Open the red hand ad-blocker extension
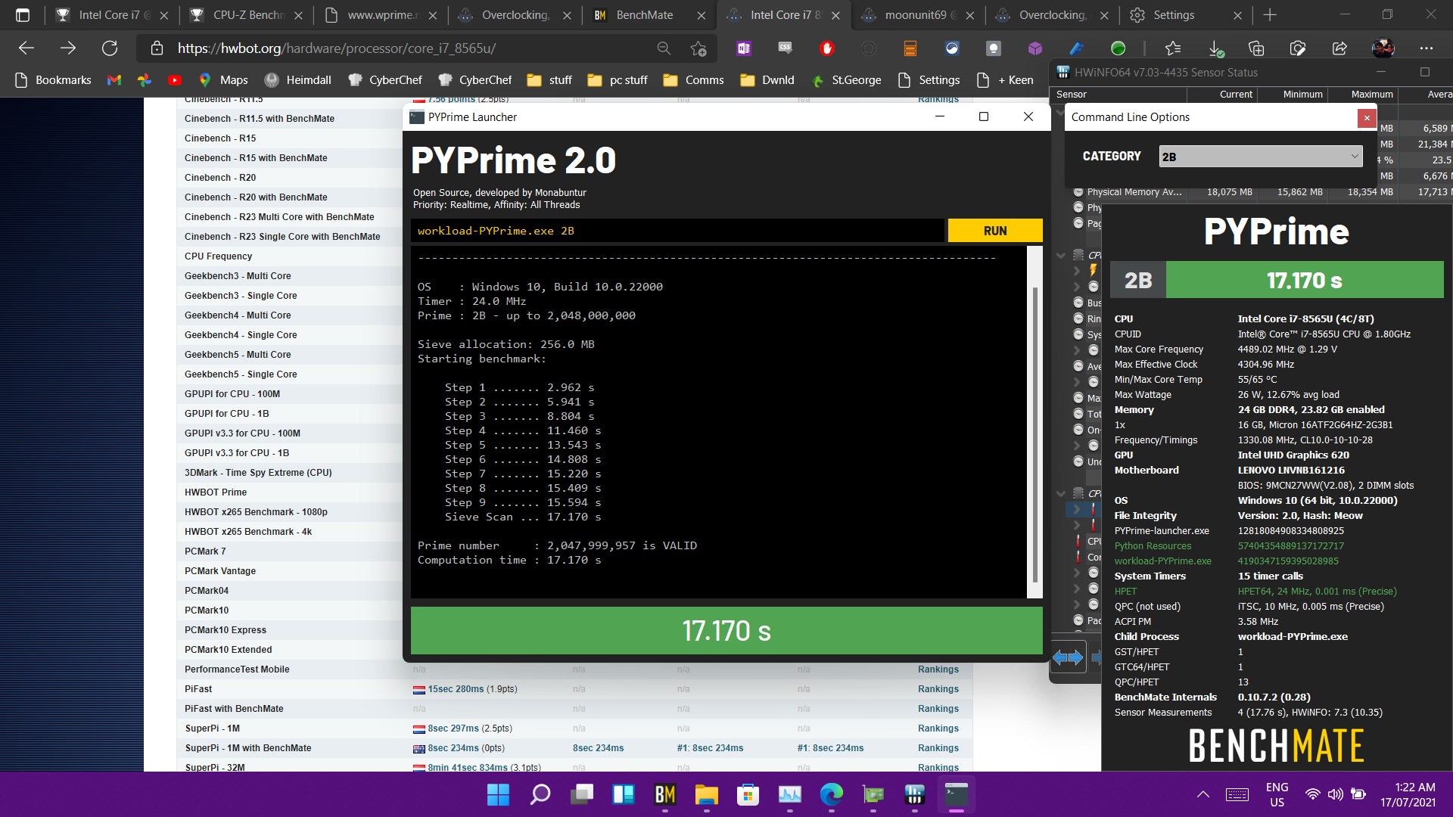The height and width of the screenshot is (817, 1453). (x=827, y=48)
